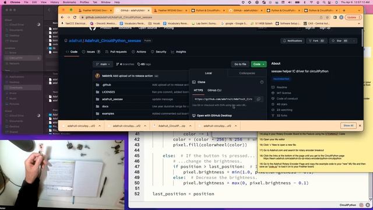This screenshot has height=210, width=373.
Task: Click the Go to file button
Action: point(240,64)
